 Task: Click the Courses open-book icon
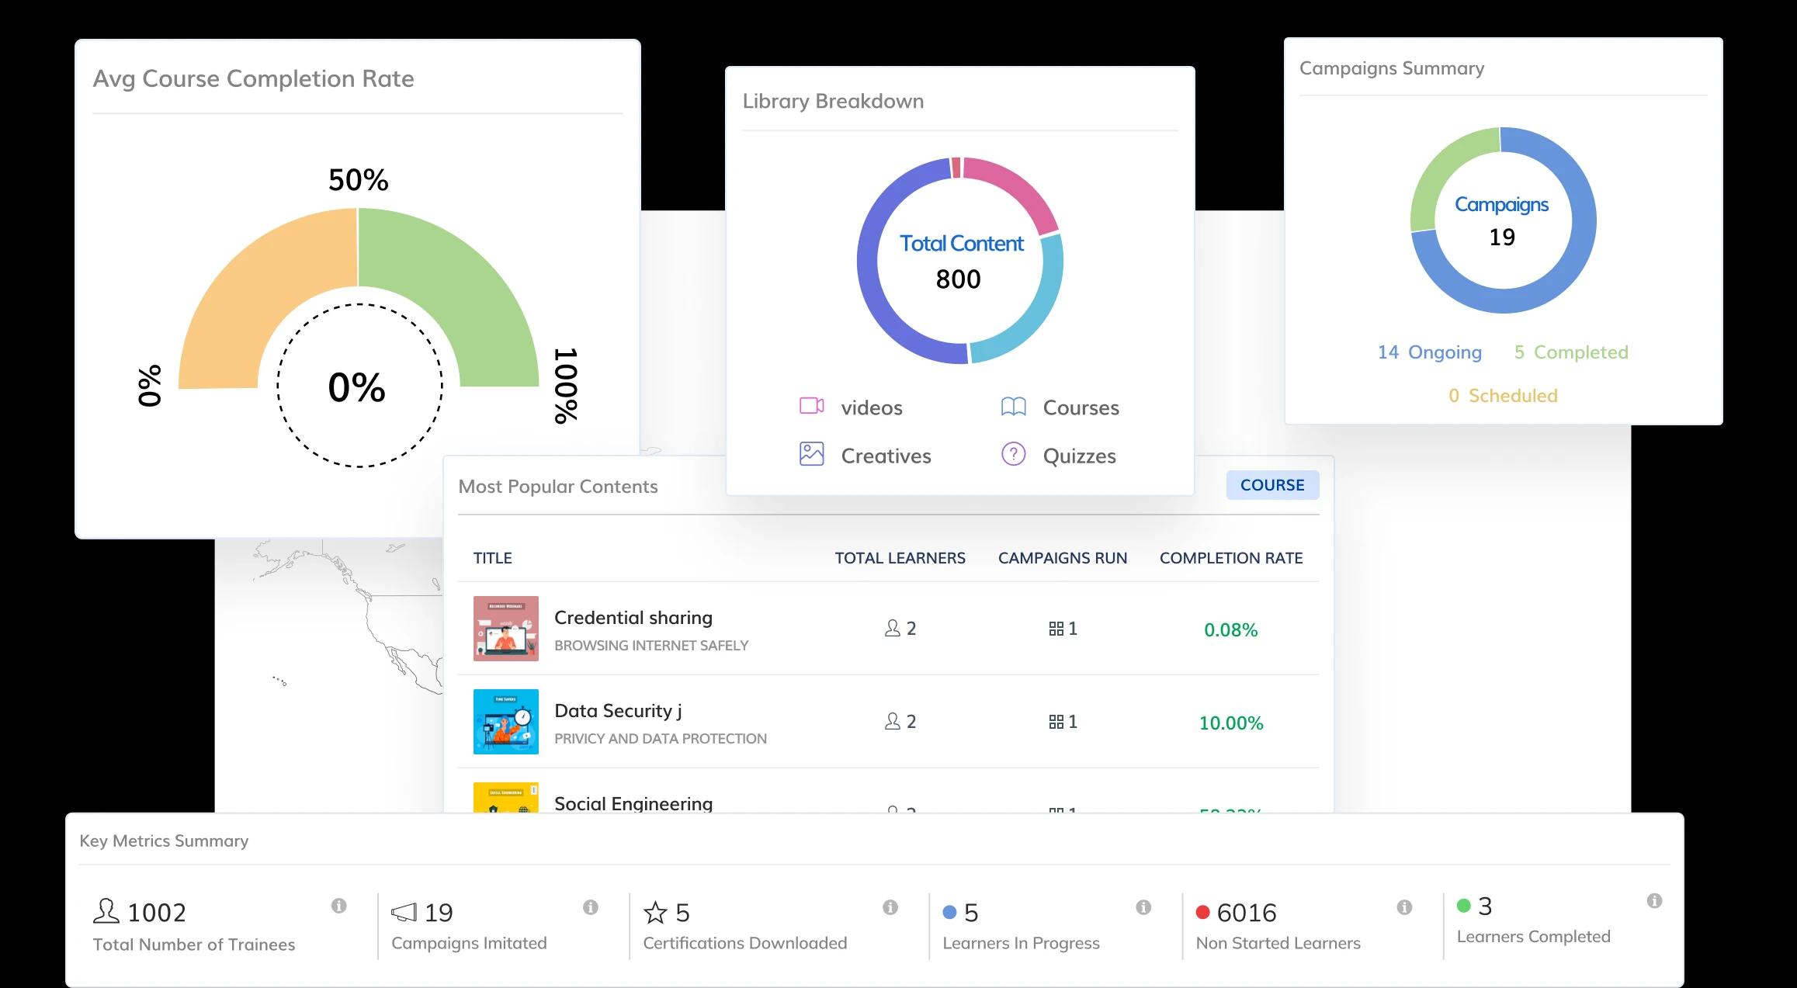tap(1013, 407)
